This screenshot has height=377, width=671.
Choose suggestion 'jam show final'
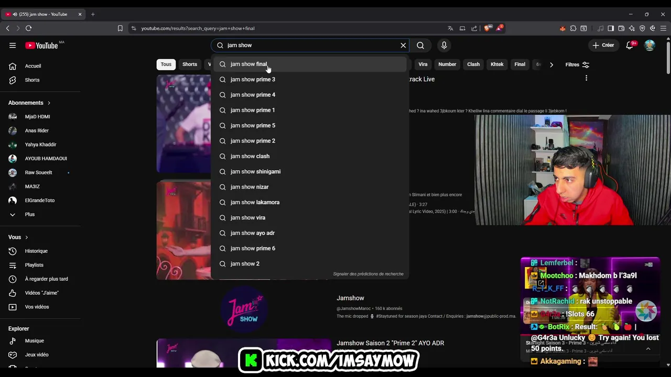pyautogui.click(x=310, y=64)
